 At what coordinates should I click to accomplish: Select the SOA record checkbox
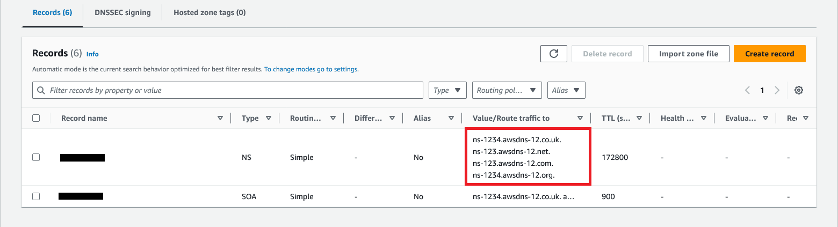(36, 196)
